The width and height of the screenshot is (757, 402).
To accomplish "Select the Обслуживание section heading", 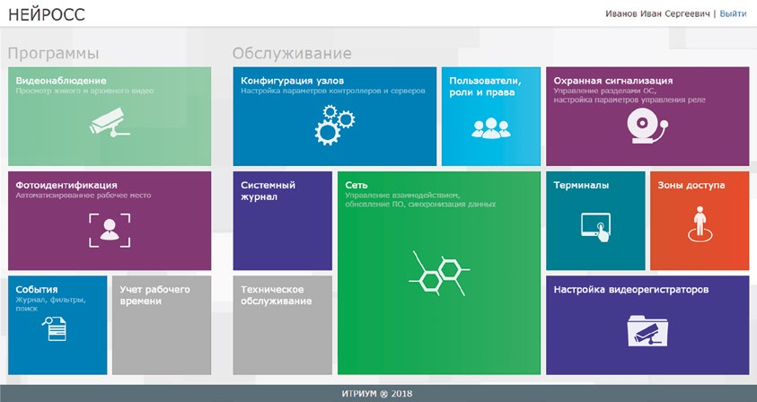I will (292, 53).
